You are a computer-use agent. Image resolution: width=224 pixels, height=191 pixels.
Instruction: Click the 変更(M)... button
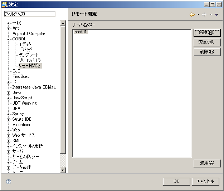pos(207,42)
